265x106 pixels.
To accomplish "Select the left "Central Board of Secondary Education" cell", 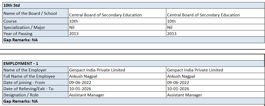I will coord(105,15).
